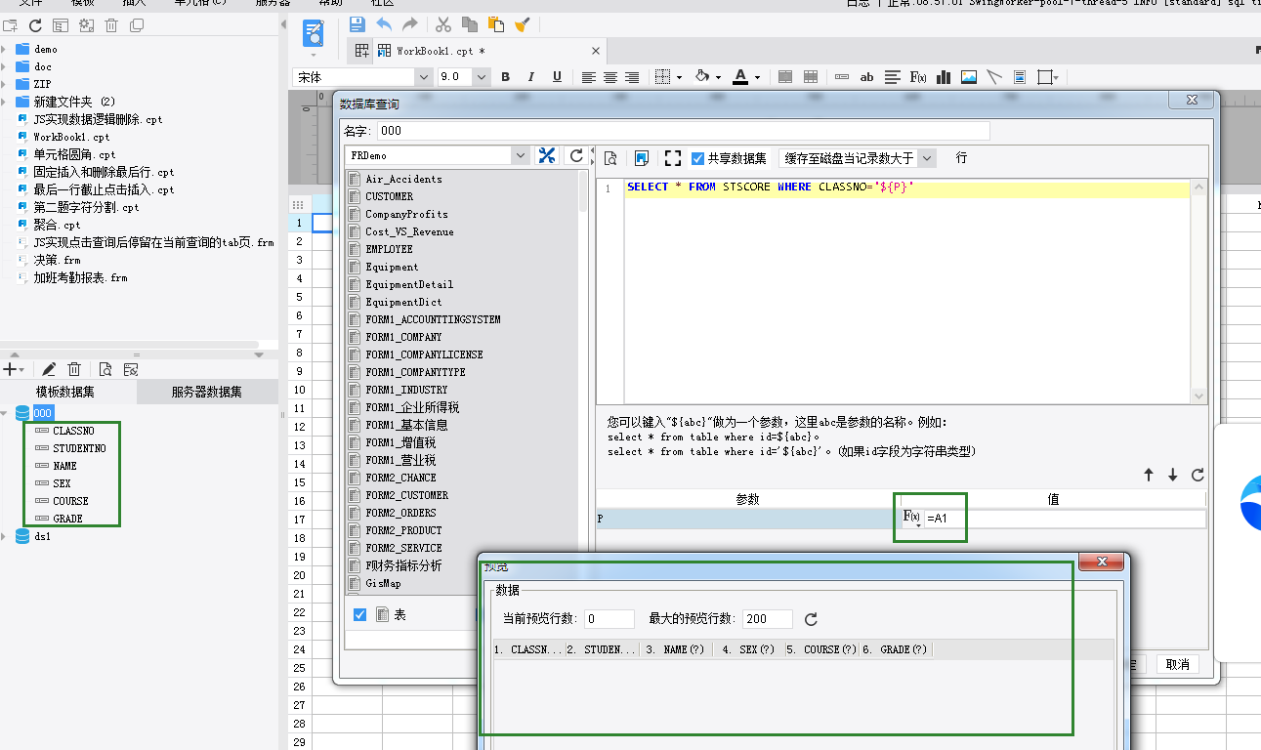Toggle the 共享数据集 checkbox

[697, 158]
